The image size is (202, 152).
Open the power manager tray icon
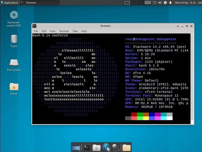coord(165,3)
